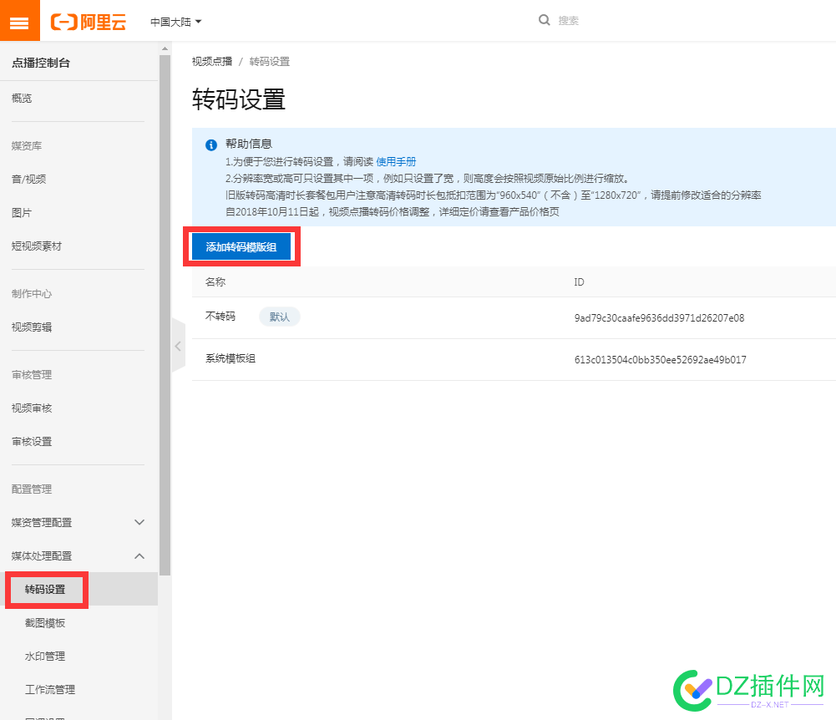Collapse 媒体处理配置 section chevron
The image size is (836, 720).
click(139, 555)
